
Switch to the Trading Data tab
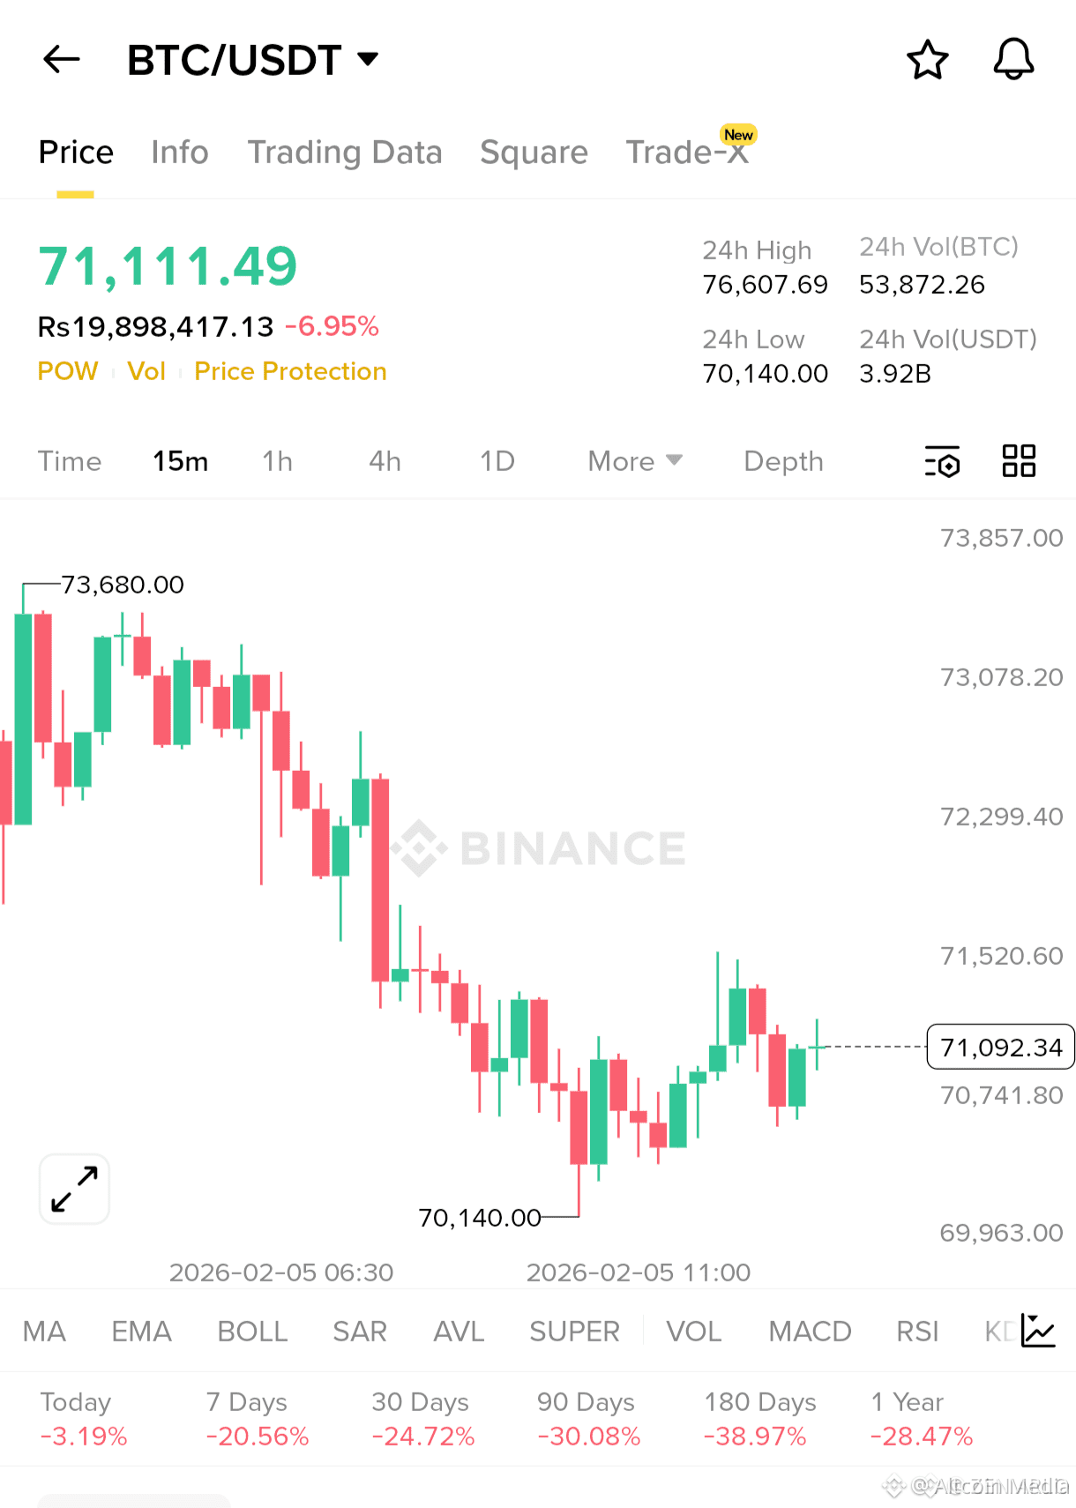click(x=344, y=153)
